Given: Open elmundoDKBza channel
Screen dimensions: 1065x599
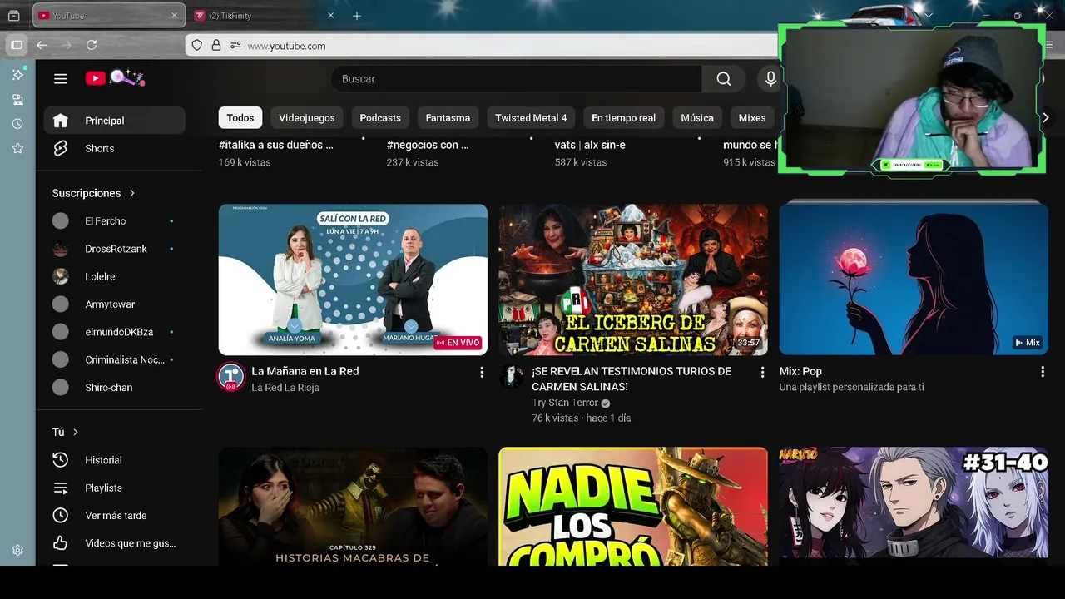Looking at the screenshot, I should 115,332.
